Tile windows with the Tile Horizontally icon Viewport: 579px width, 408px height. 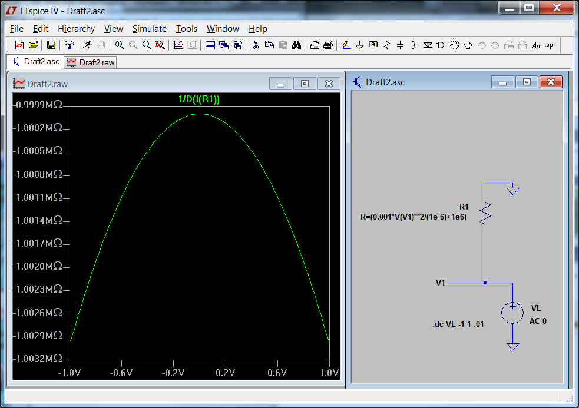[210, 45]
